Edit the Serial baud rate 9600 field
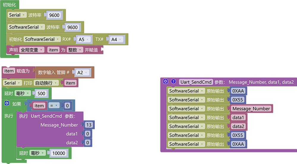The height and width of the screenshot is (164, 297). coord(54,15)
